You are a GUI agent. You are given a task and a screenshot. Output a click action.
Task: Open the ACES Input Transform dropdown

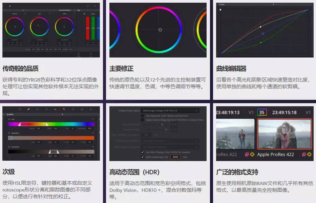[170, 141]
